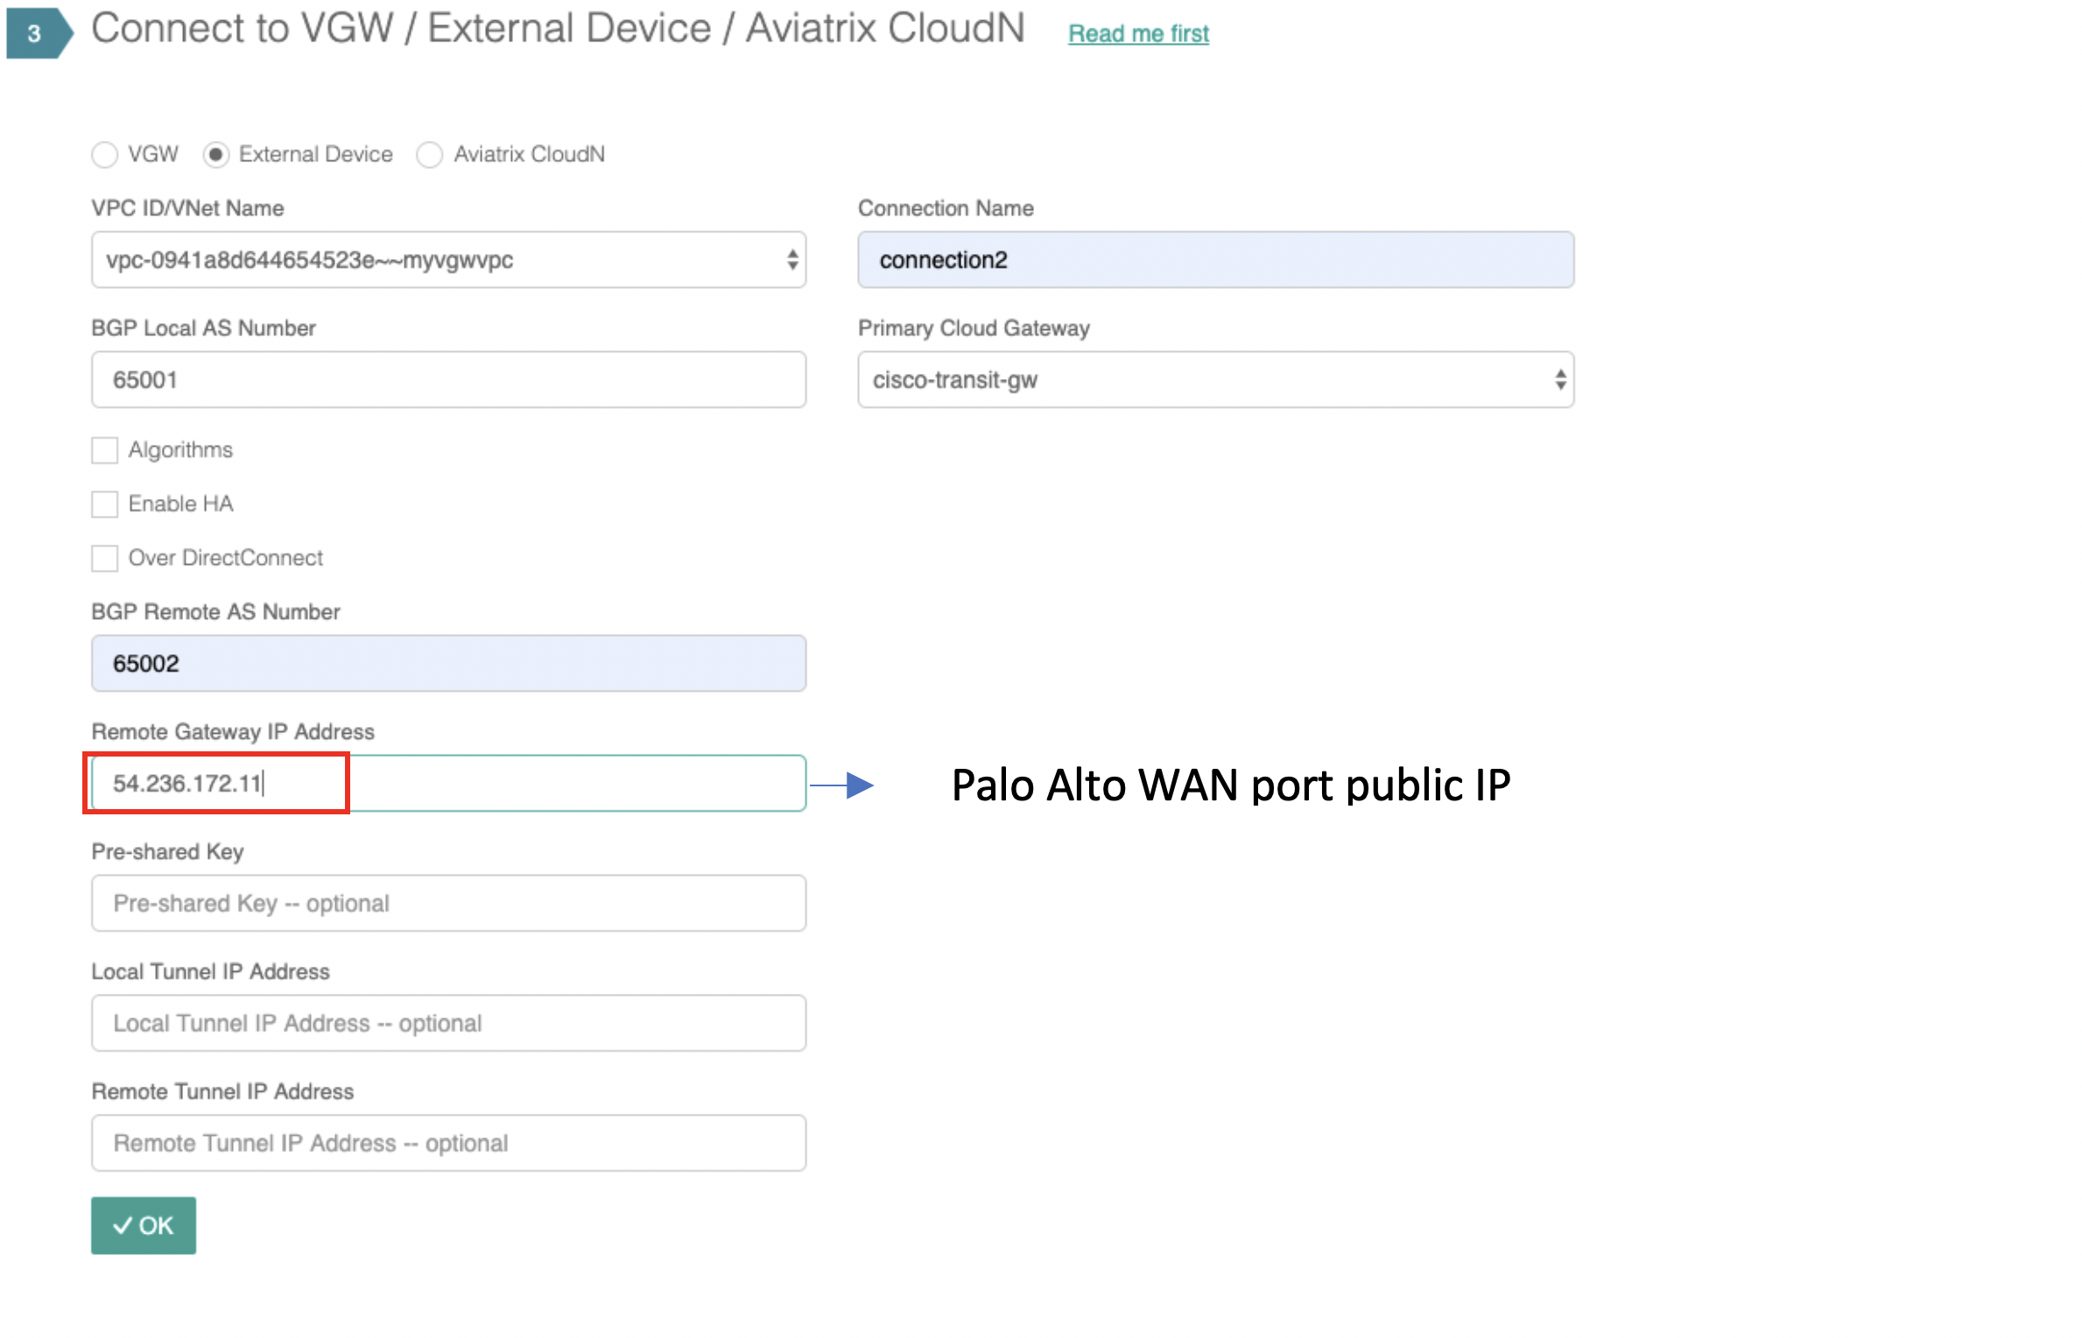Enable the Algorithms checkbox

click(104, 450)
